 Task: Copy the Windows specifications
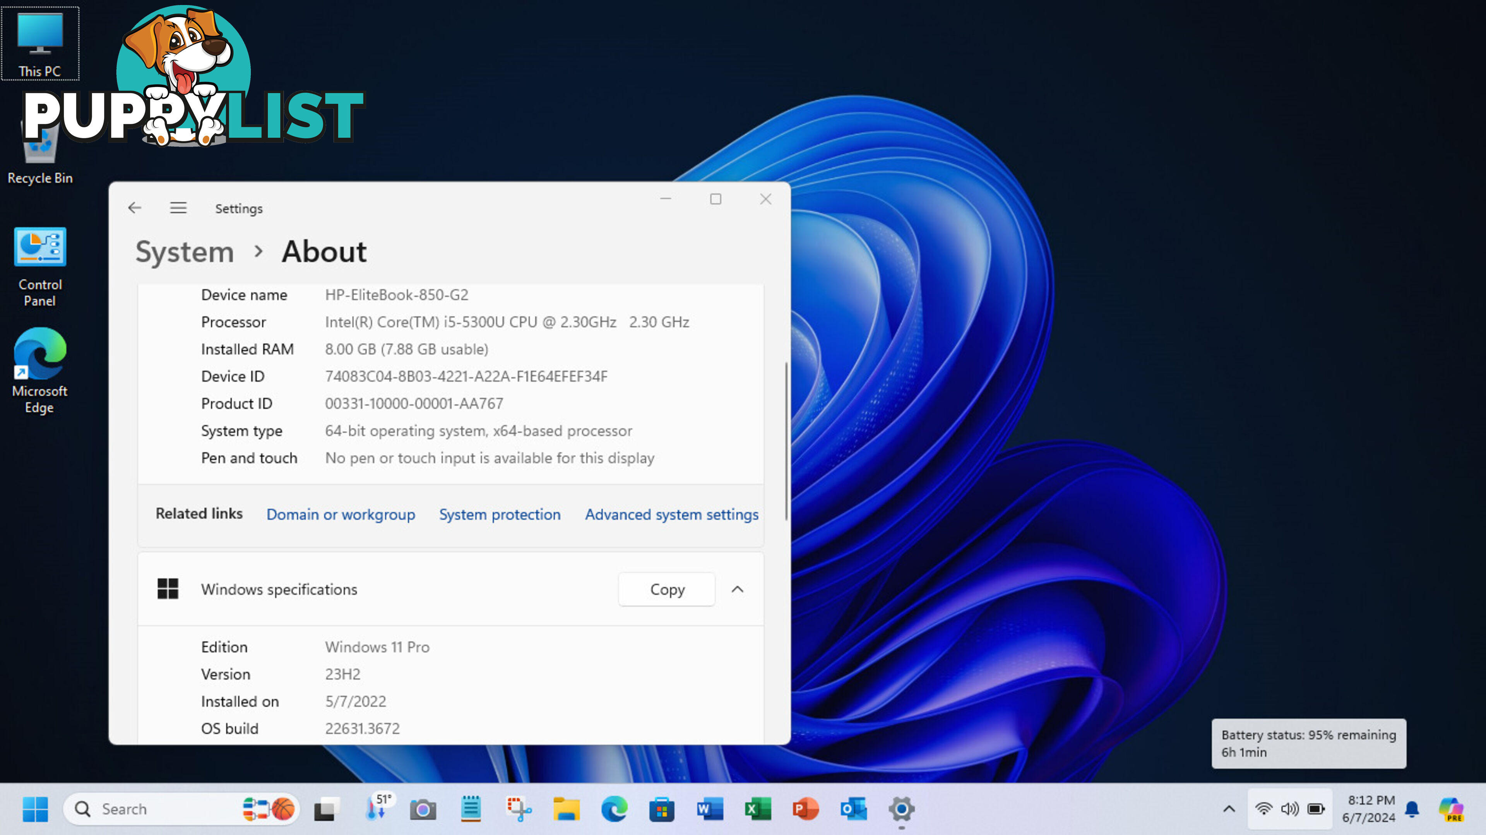[667, 589]
